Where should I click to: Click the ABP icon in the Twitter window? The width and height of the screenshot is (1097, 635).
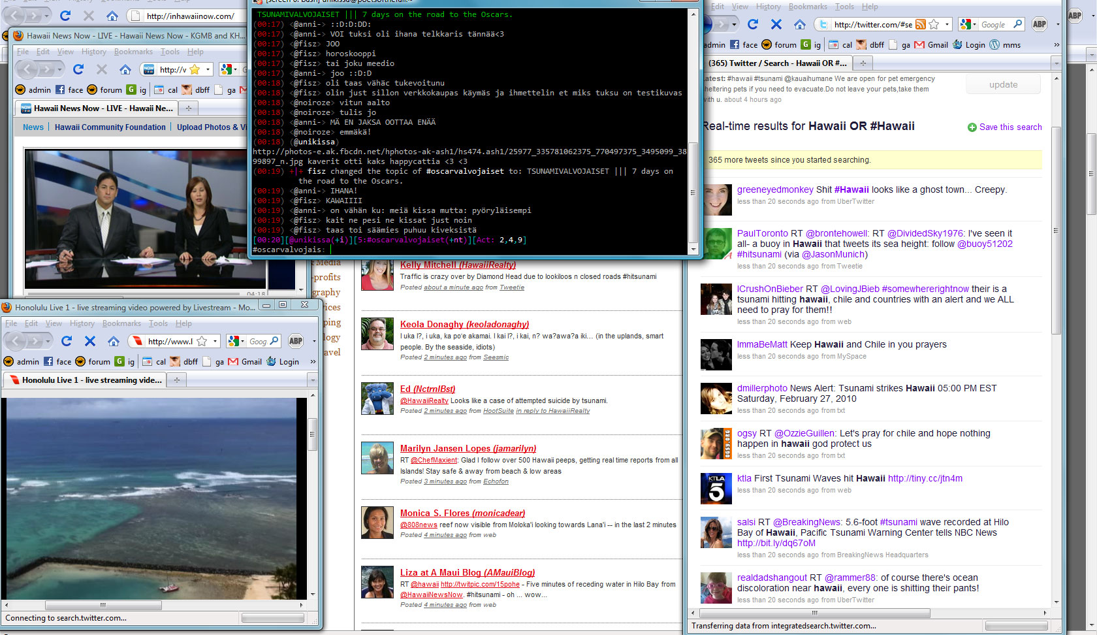1040,24
